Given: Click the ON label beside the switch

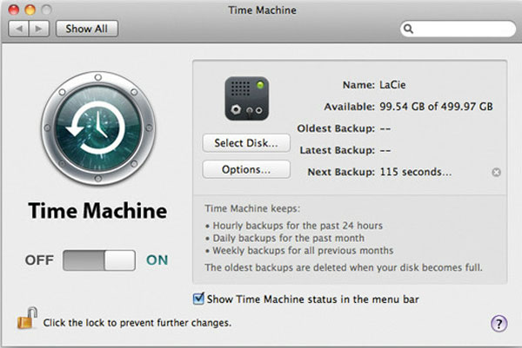Looking at the screenshot, I should click(157, 259).
